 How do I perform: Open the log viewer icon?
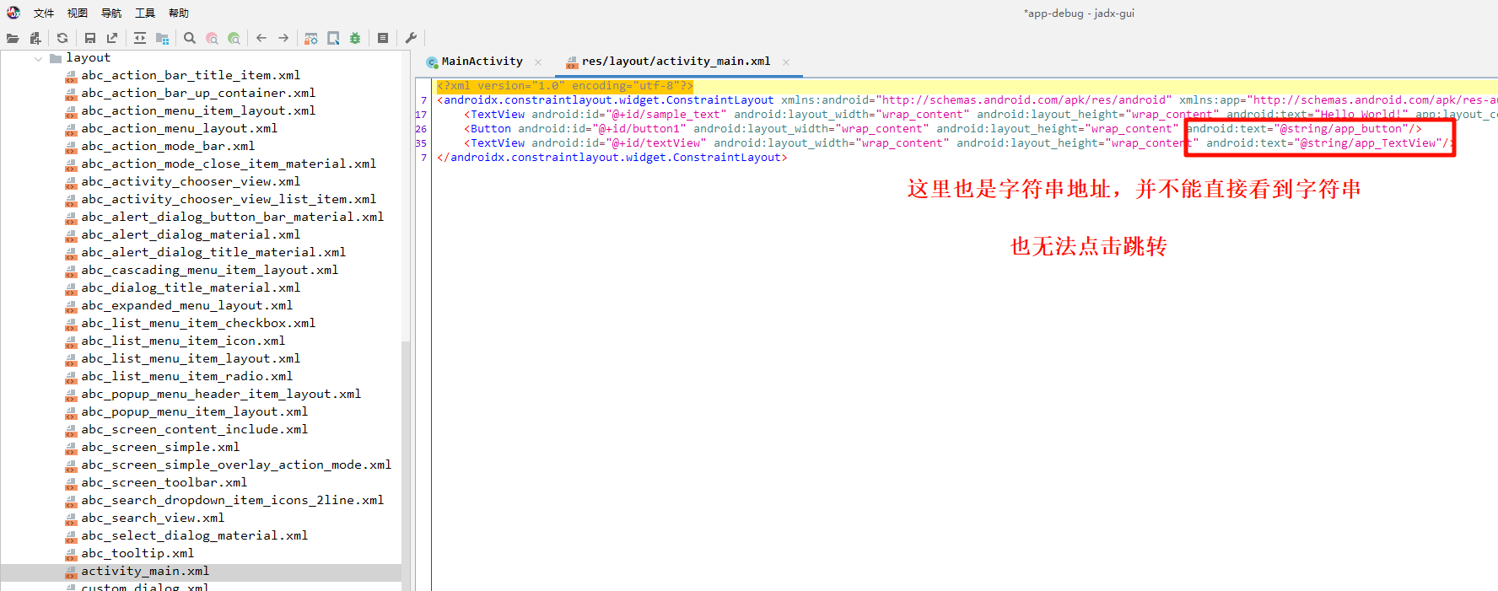[x=383, y=38]
